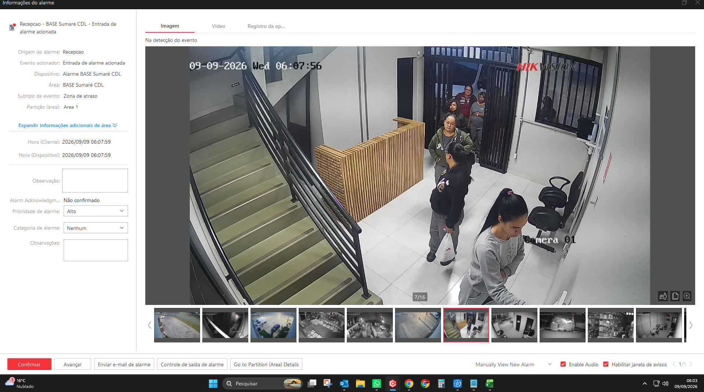
Task: Expand informações adicionais de área
Action: (68, 125)
